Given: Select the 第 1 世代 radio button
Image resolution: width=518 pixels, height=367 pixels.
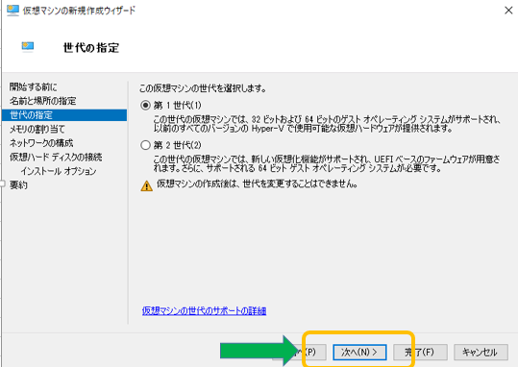Looking at the screenshot, I should [145, 106].
